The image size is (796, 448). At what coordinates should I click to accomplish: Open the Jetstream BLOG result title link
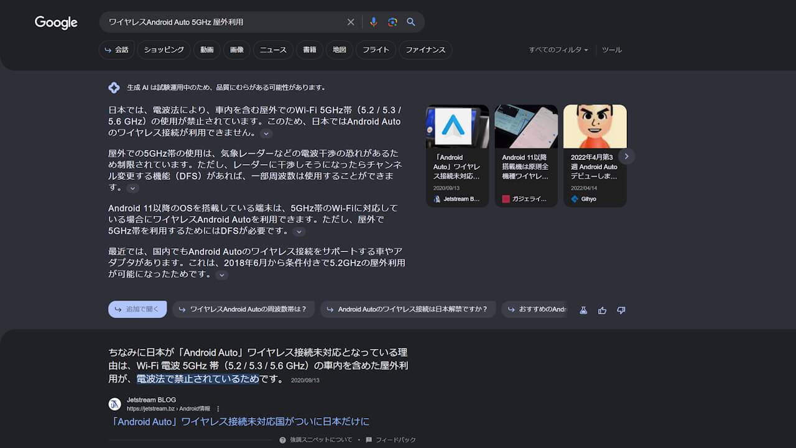point(239,422)
